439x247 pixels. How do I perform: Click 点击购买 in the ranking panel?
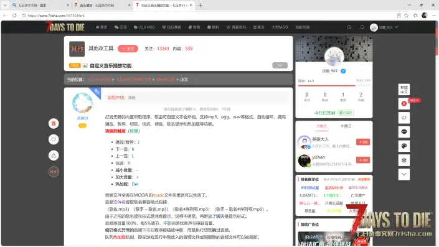(364, 179)
